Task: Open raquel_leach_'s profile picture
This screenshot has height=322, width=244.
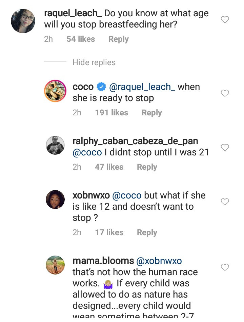Action: [x=23, y=21]
